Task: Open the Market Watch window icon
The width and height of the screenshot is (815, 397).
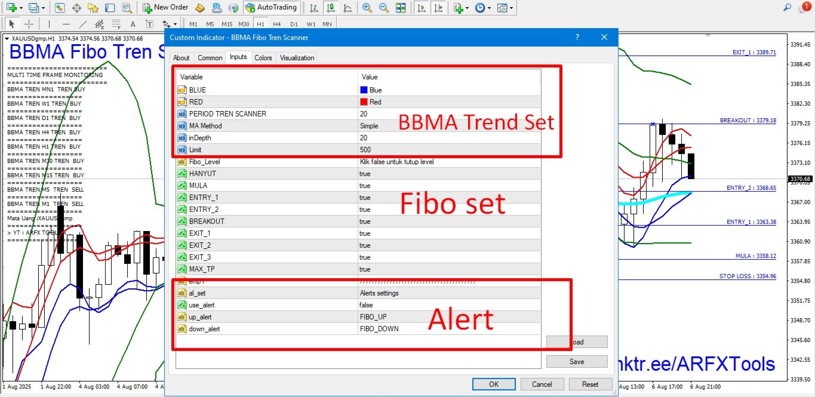Action: click(59, 8)
